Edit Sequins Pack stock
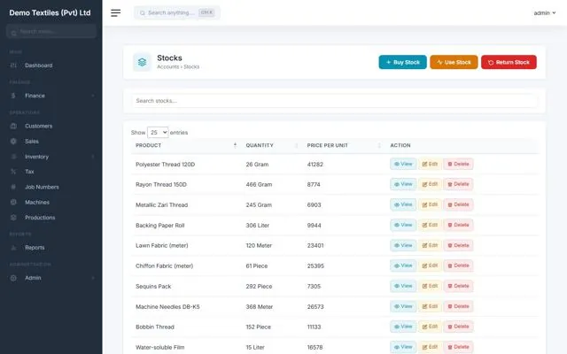Screen dimensions: 567x354 pos(430,286)
